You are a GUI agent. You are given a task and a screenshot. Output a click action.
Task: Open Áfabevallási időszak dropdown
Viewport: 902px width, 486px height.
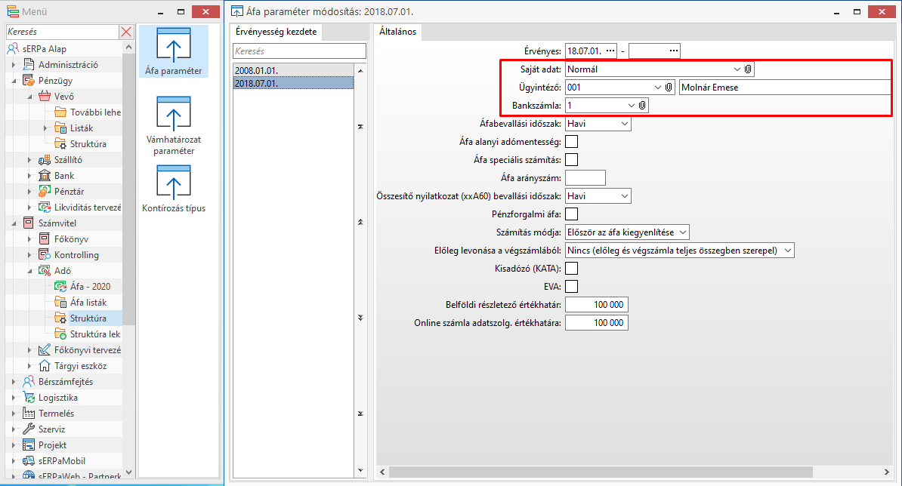click(x=625, y=124)
